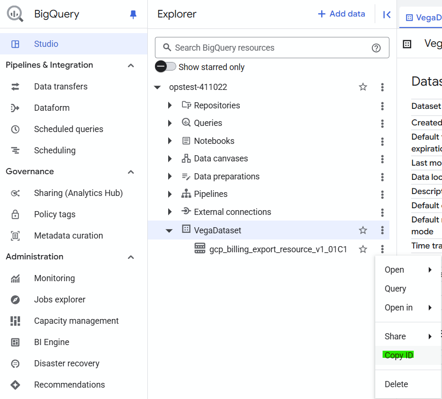Star the VegaDataset dataset
The height and width of the screenshot is (399, 442).
(x=363, y=231)
